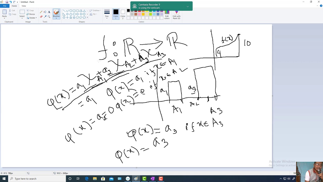Open the Select options dropdown arrow
The image size is (323, 182).
tap(22, 18)
